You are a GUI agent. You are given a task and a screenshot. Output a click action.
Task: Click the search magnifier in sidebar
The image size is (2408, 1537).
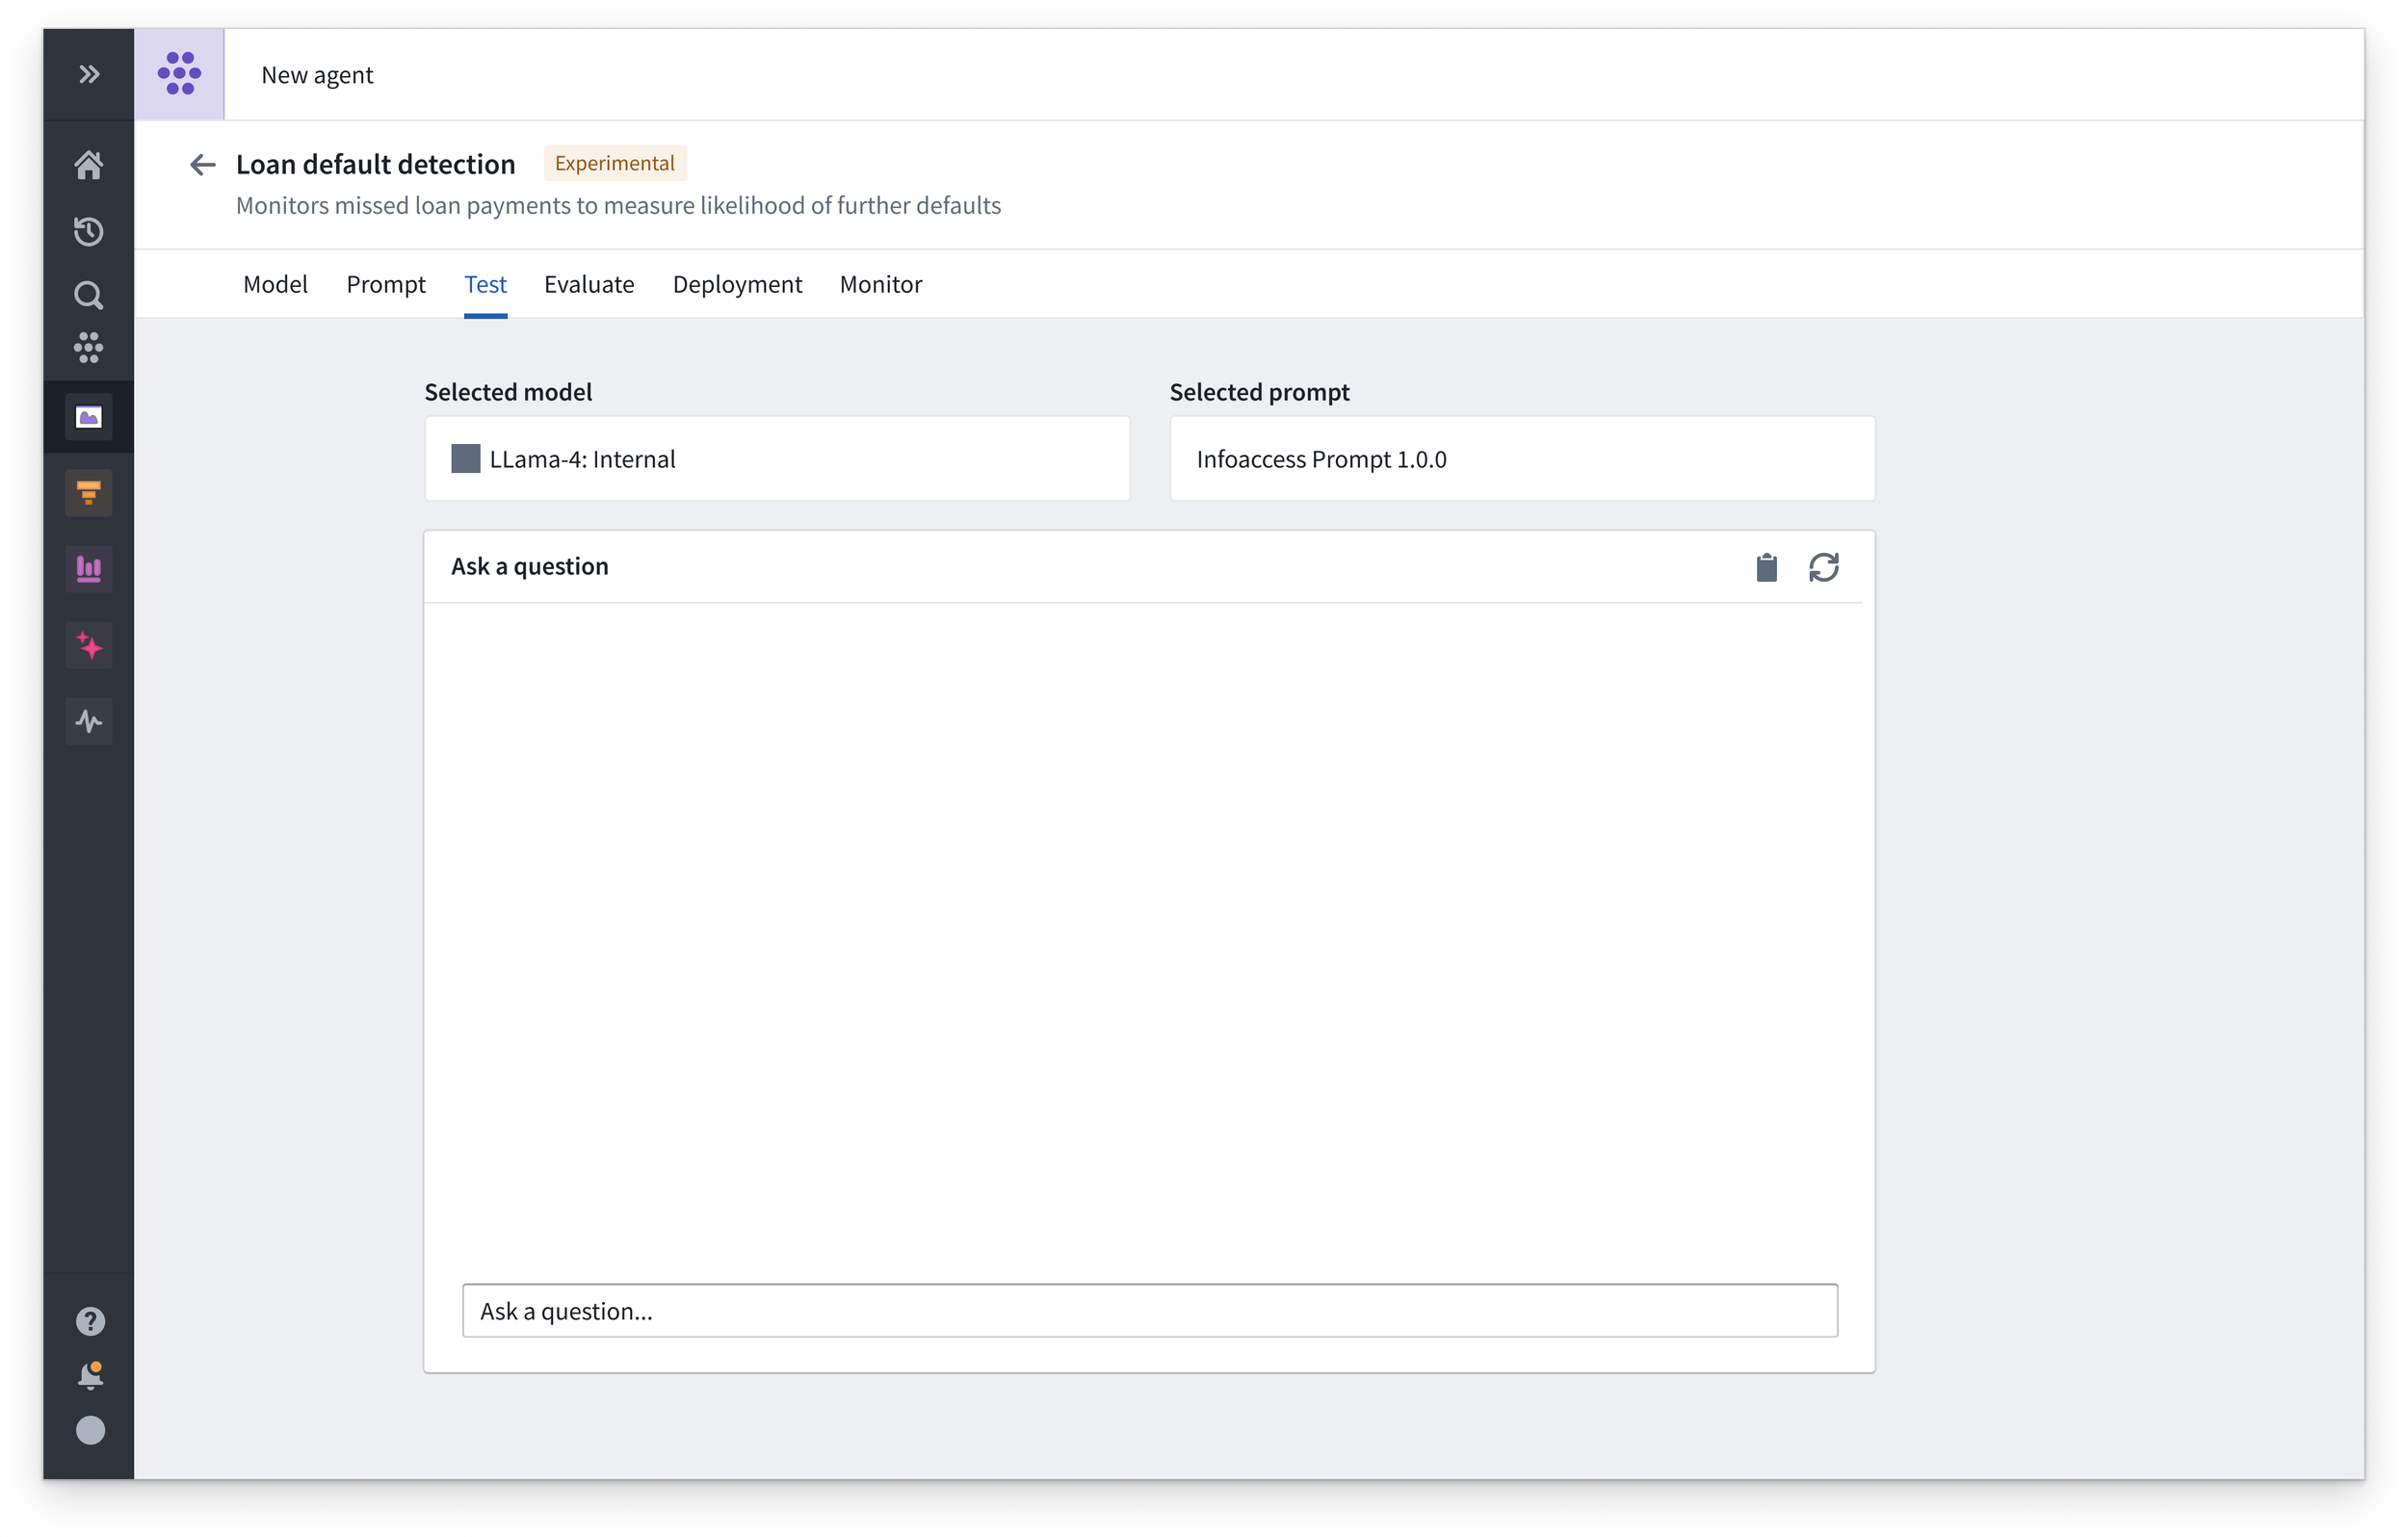89,295
